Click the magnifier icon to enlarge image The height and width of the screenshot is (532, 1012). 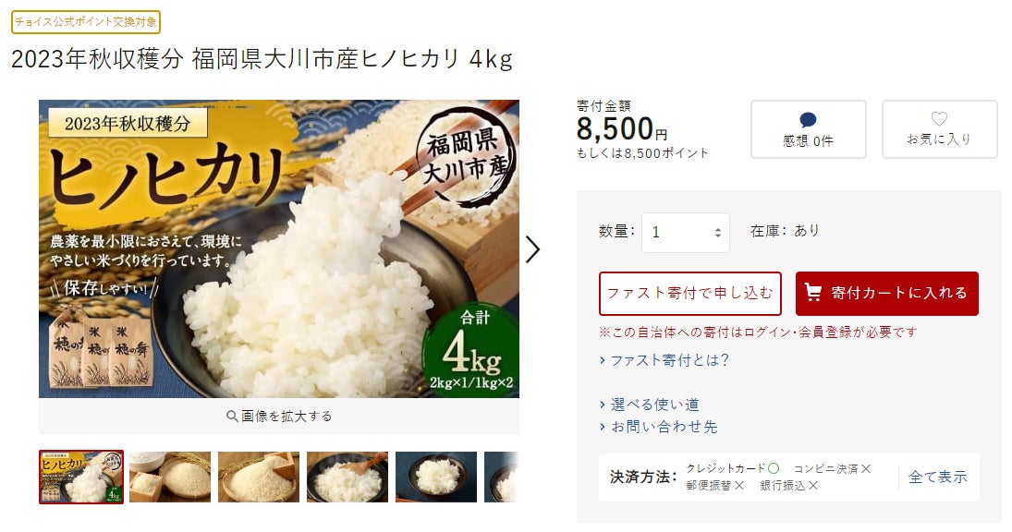point(232,416)
